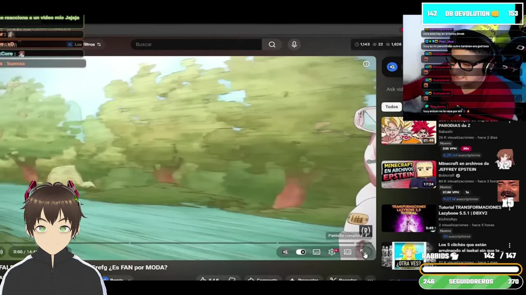Viewport: 526px width, 295px height.
Task: Open Lazybone transformaciones tutorial thumbnail
Action: pos(408,218)
